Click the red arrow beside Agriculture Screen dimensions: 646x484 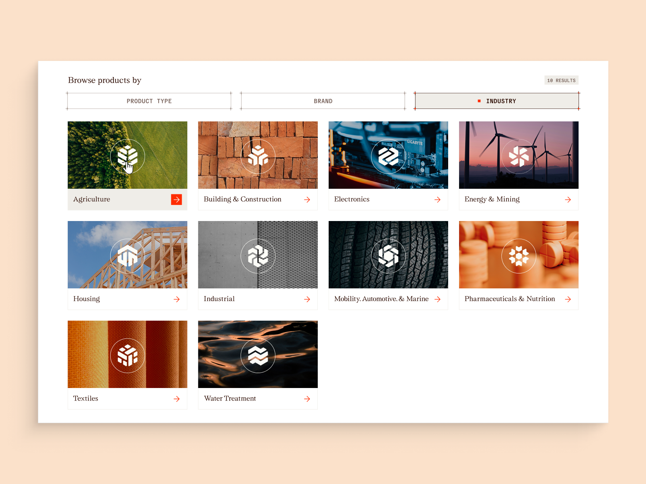pos(176,200)
